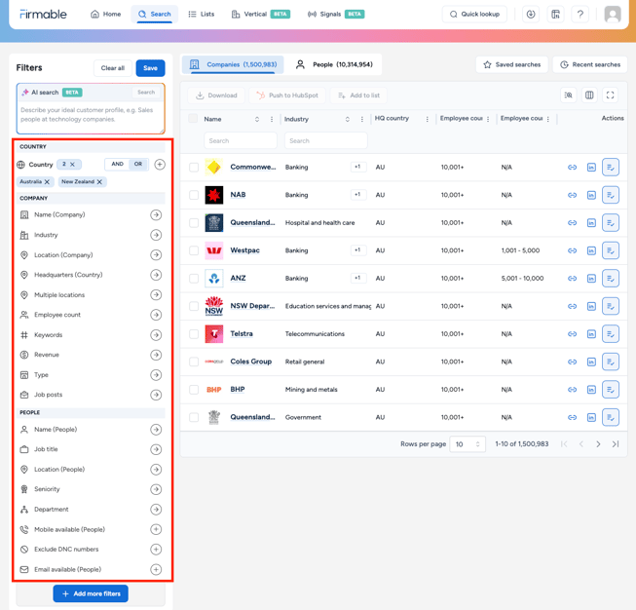
Task: Click the Quick lookup search box
Action: pos(474,15)
